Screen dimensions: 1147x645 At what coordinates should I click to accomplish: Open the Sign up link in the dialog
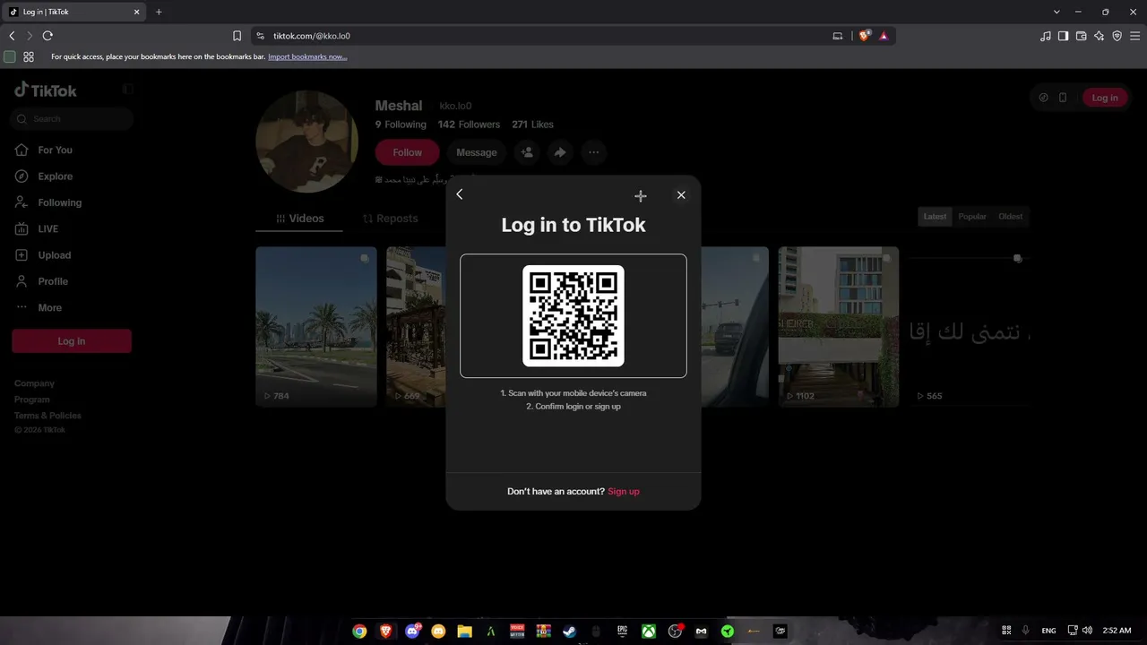pyautogui.click(x=624, y=491)
